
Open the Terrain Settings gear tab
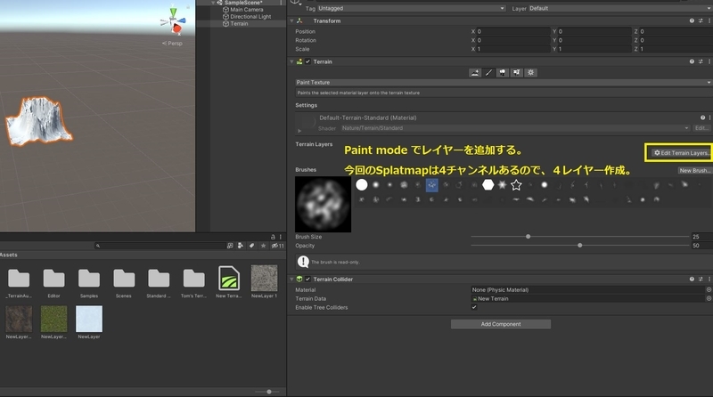point(530,73)
